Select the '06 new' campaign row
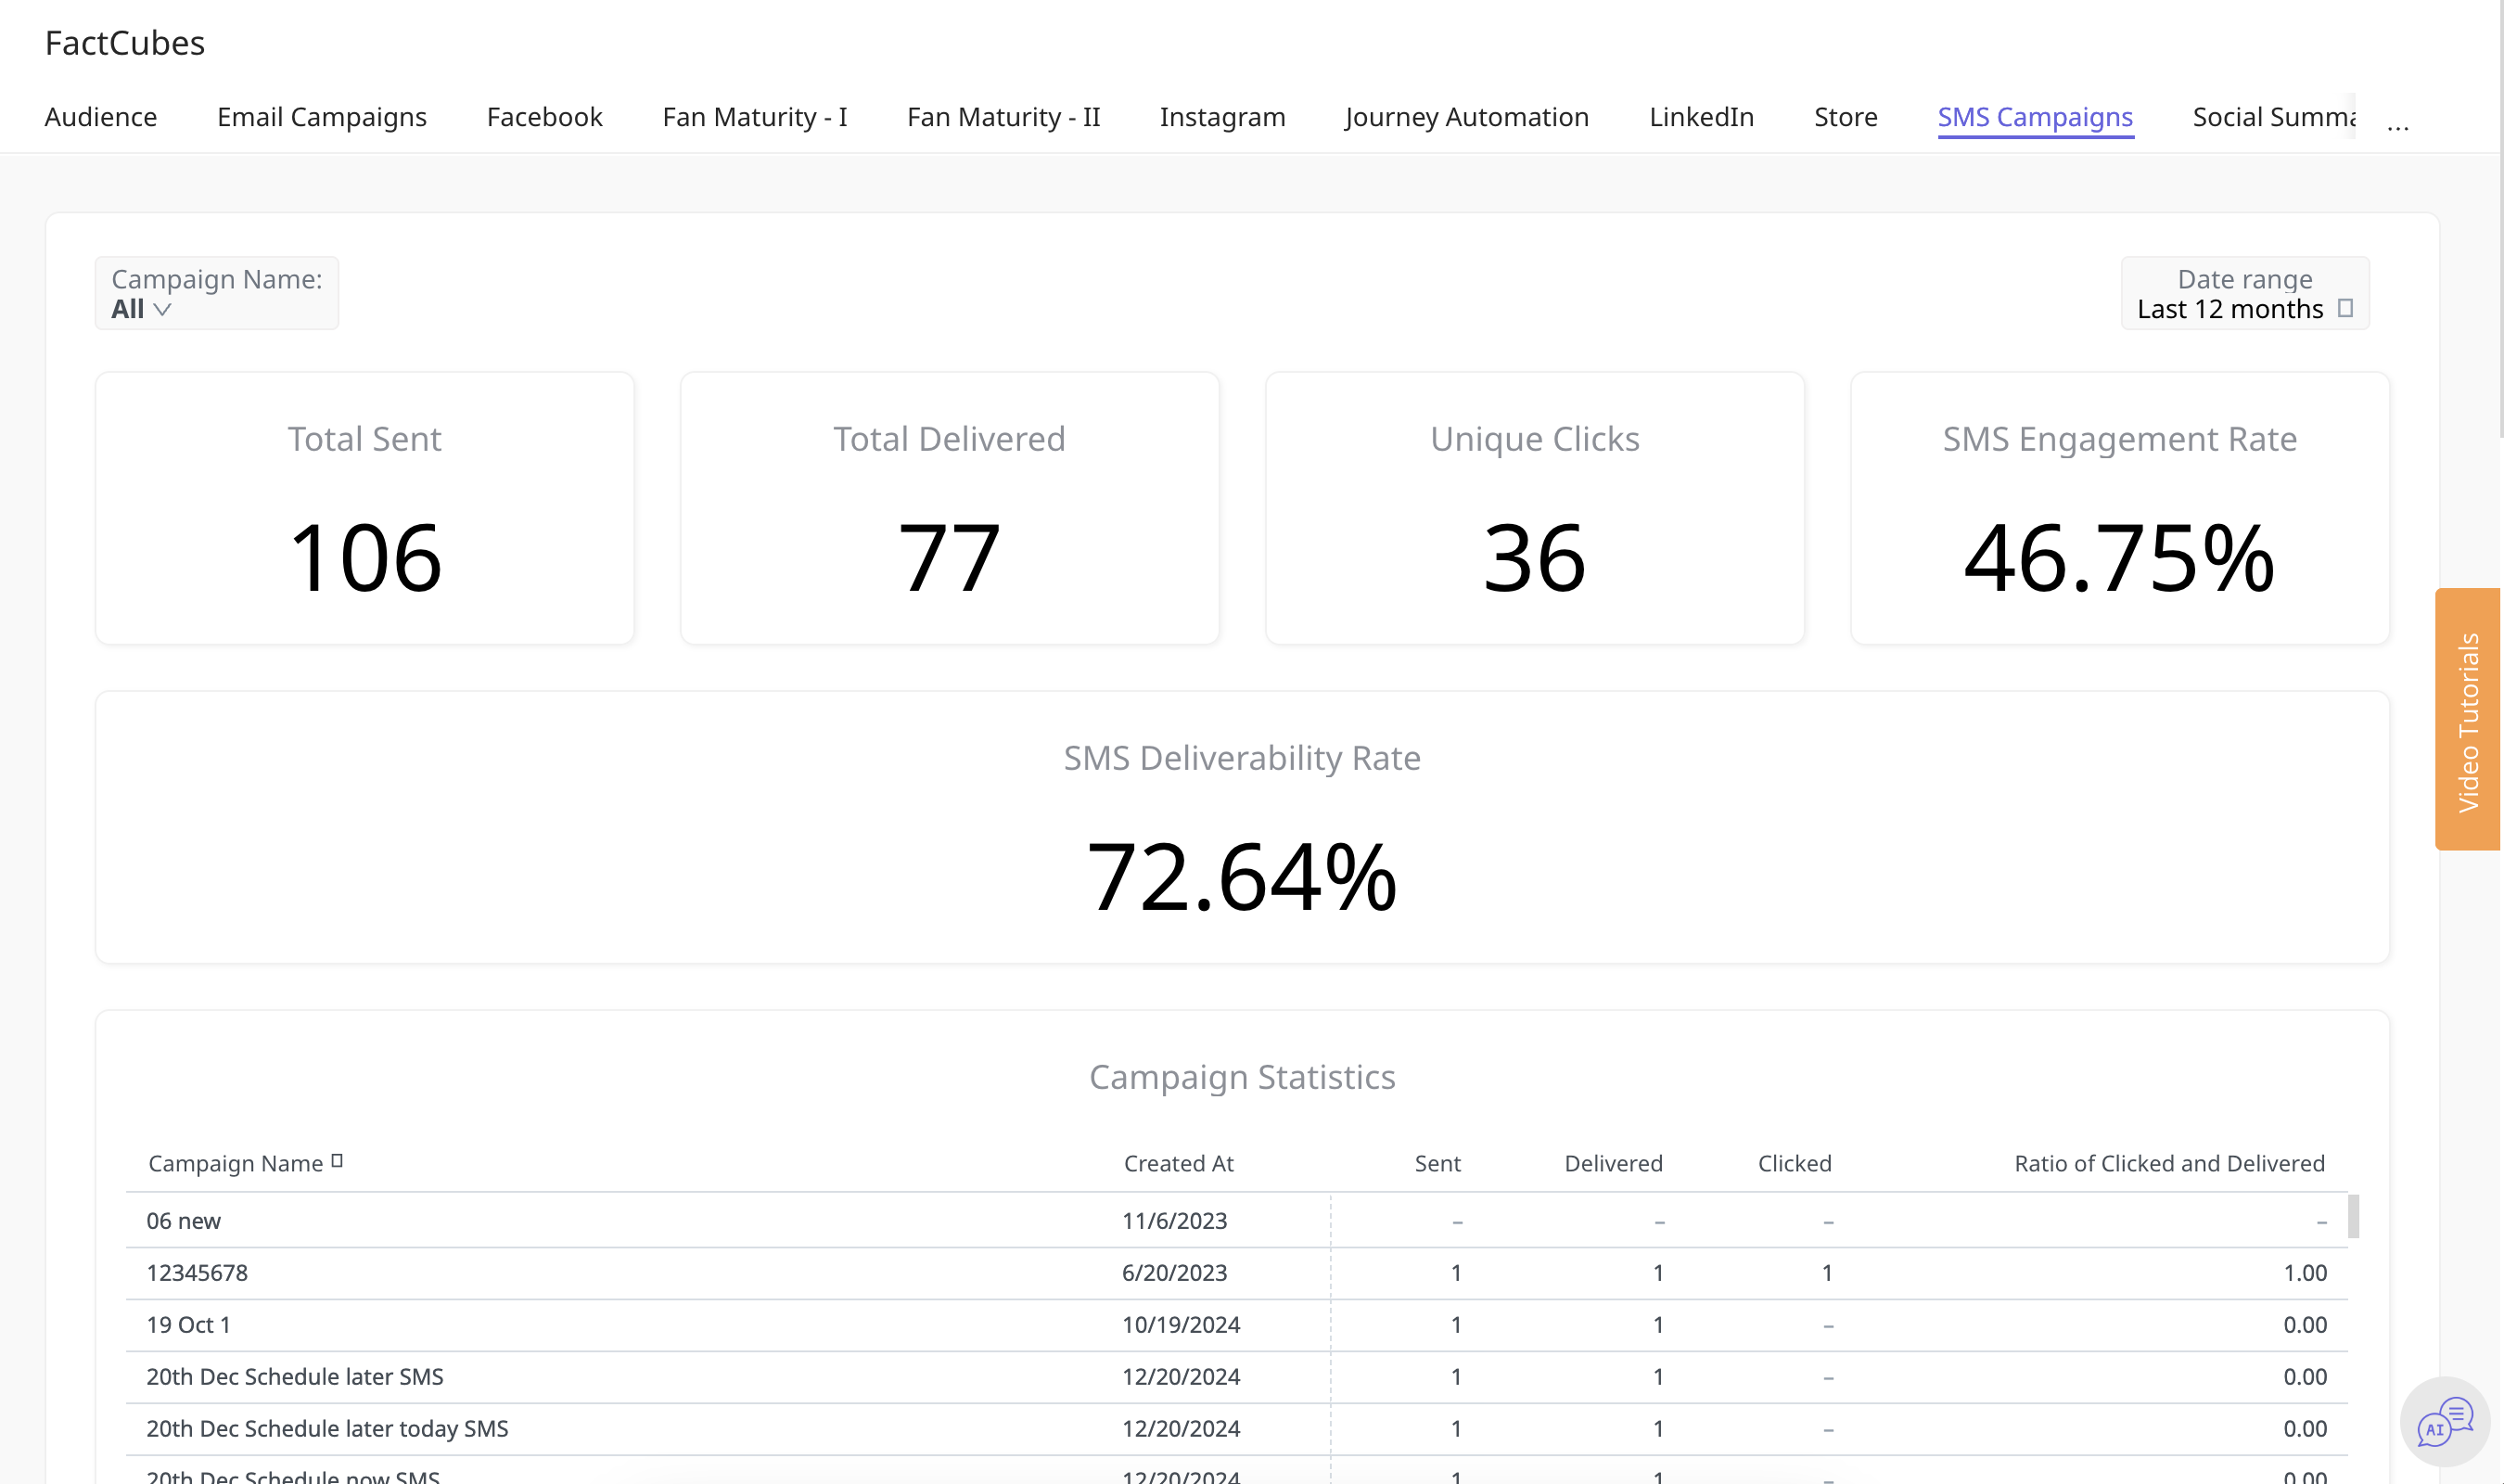2504x1484 pixels. click(1236, 1221)
